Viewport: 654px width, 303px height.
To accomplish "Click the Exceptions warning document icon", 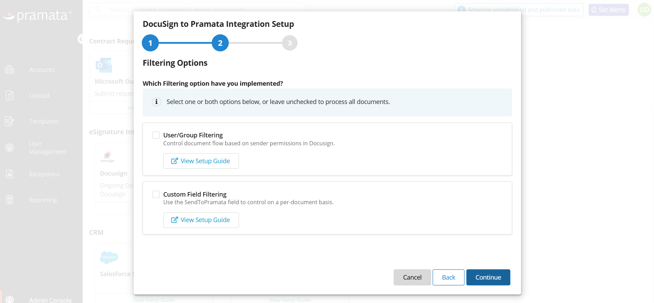I will click(10, 174).
